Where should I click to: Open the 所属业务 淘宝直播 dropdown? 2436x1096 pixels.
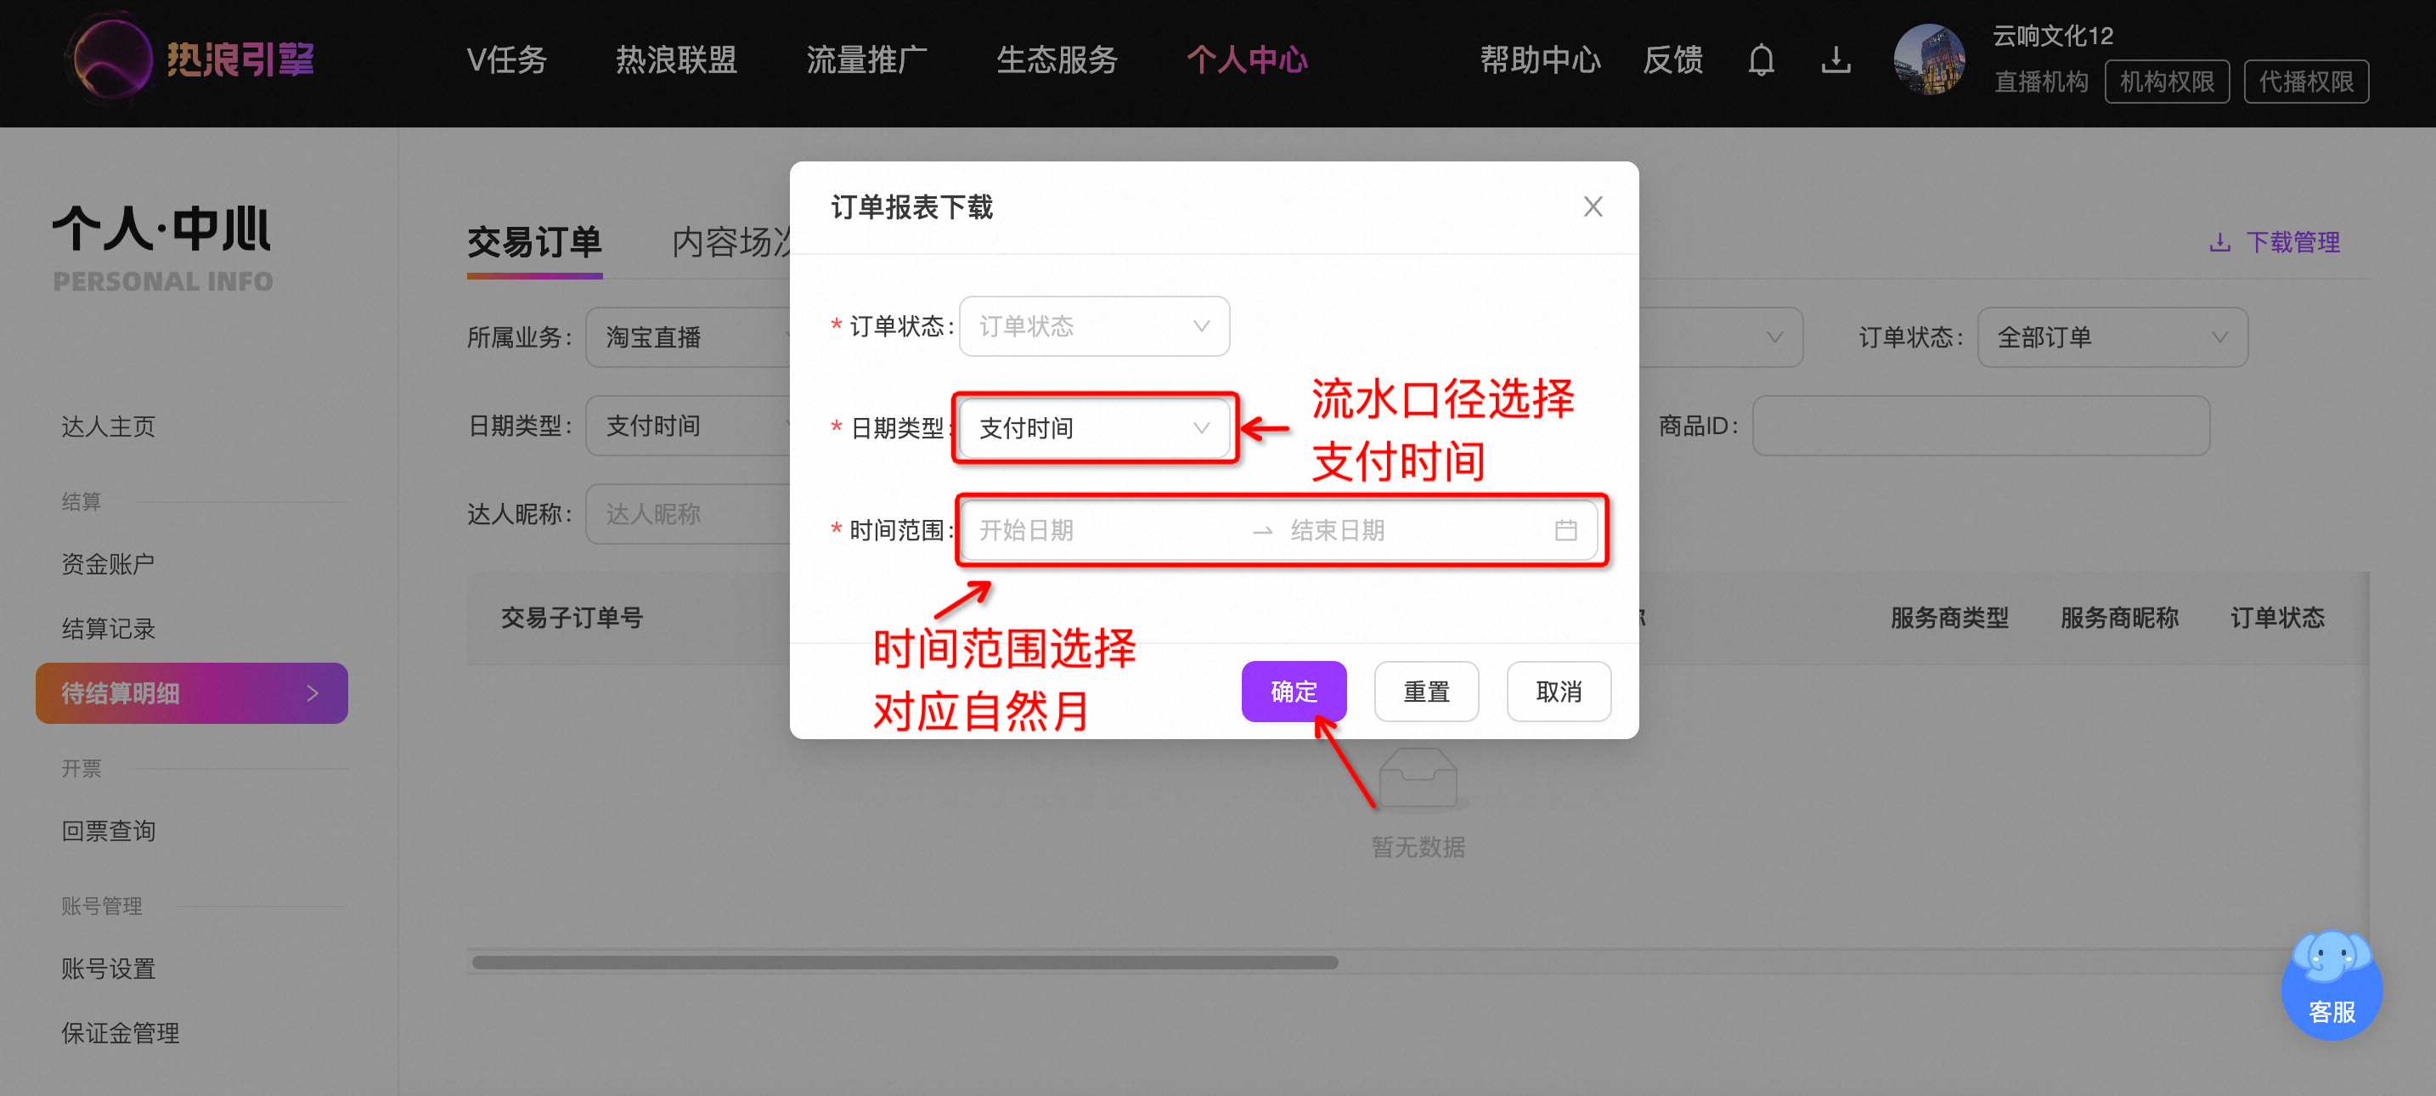coord(689,337)
